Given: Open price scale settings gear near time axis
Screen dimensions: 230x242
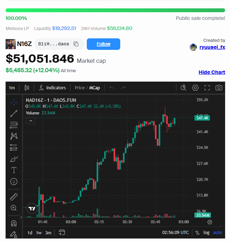Looking at the screenshot, I should [x=210, y=222].
